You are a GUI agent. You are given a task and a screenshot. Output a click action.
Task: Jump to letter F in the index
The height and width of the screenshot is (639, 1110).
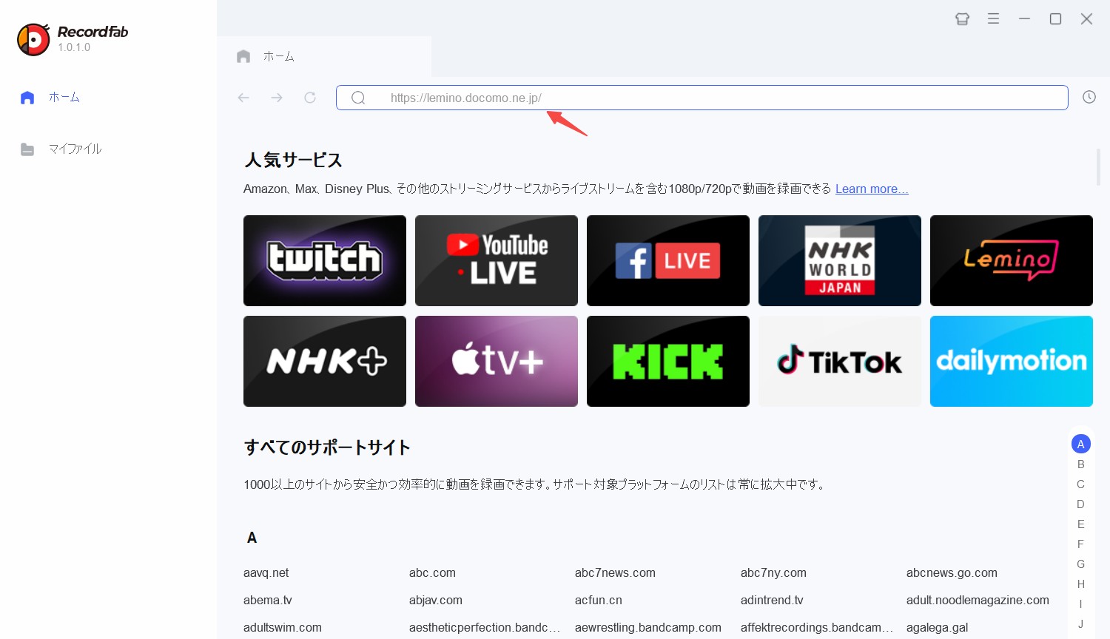[1081, 544]
